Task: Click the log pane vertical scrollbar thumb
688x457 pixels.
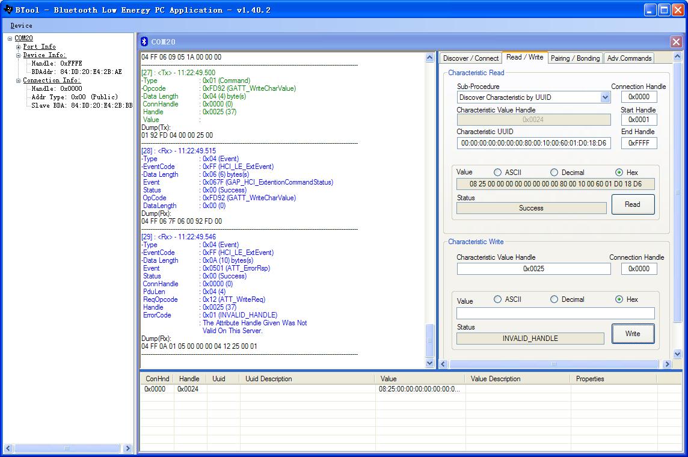Action: coord(429,340)
